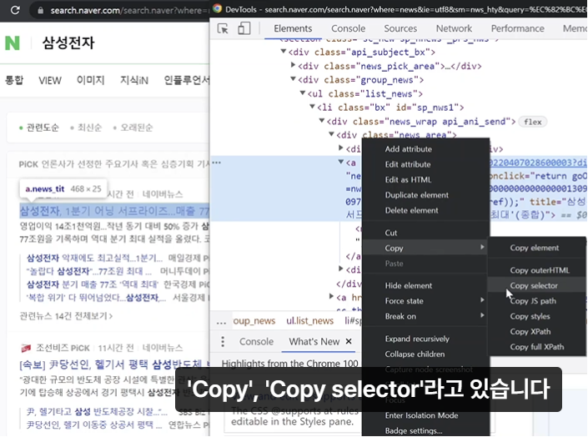This screenshot has width=588, height=437.
Task: Select Copy element in submenu
Action: coord(536,248)
